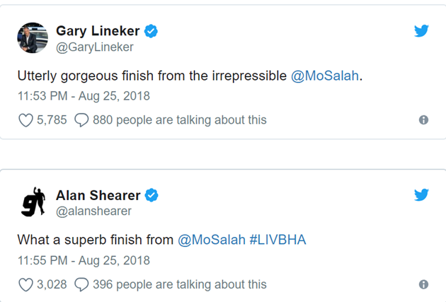Like Gary Lineker's tweet with the heart icon

tap(25, 120)
